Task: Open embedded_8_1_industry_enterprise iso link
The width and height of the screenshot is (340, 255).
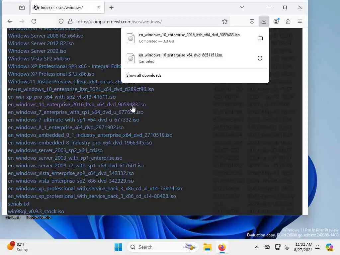Action: point(90,135)
